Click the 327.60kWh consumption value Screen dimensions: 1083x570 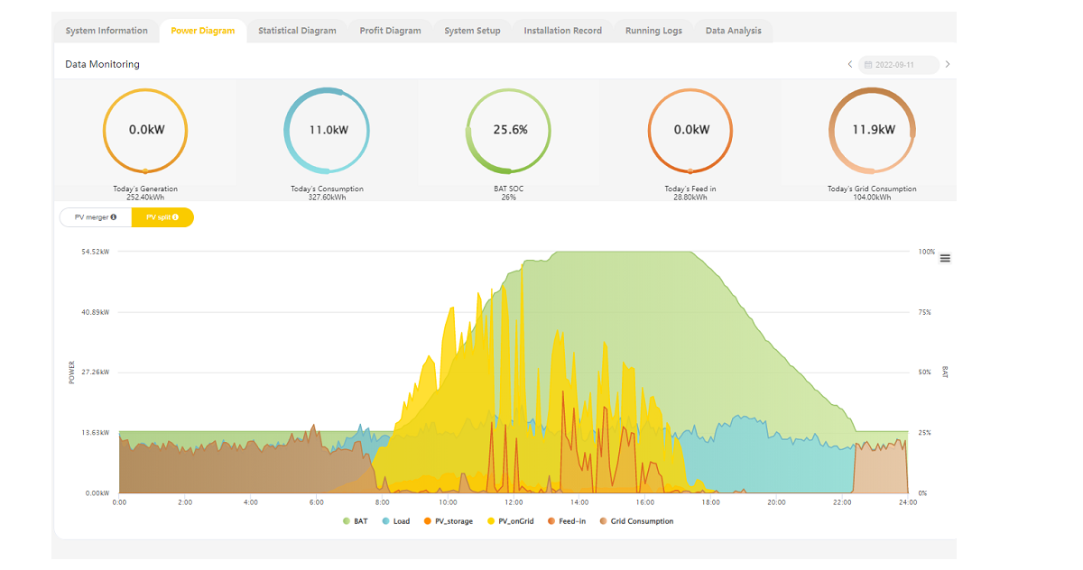coord(328,197)
